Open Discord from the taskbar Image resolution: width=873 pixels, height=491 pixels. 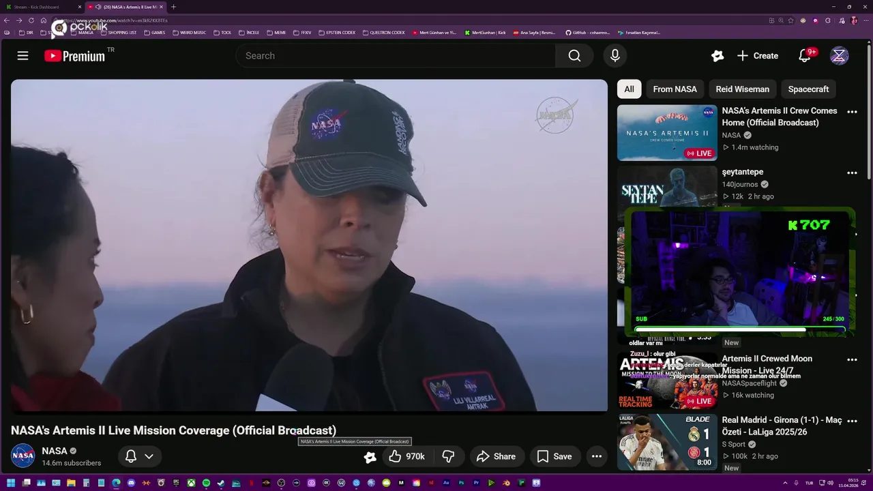[131, 483]
